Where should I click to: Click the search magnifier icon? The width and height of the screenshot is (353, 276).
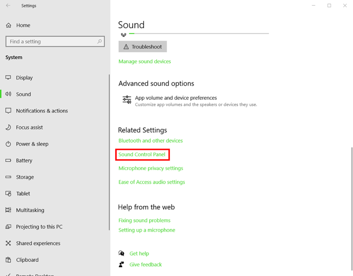pyautogui.click(x=99, y=41)
